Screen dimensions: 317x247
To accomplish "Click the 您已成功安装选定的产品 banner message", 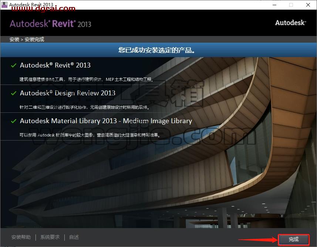I will pyautogui.click(x=157, y=50).
